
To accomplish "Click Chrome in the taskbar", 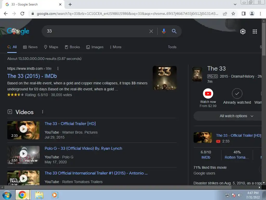I will coord(22,195).
